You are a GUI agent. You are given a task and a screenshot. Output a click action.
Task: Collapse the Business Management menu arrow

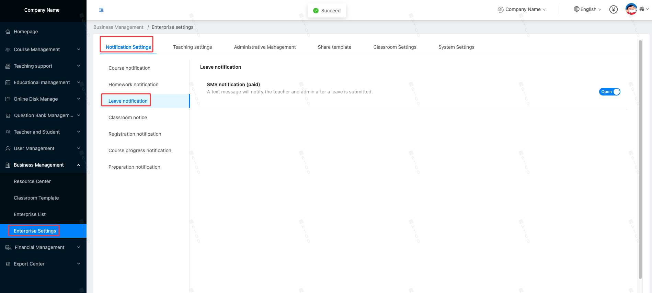(79, 165)
